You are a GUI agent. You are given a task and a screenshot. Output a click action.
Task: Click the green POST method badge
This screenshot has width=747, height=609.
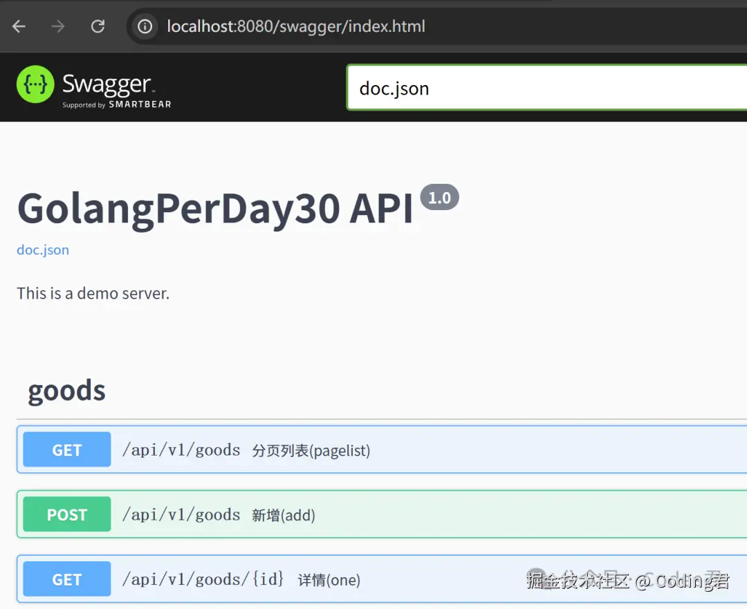(67, 515)
